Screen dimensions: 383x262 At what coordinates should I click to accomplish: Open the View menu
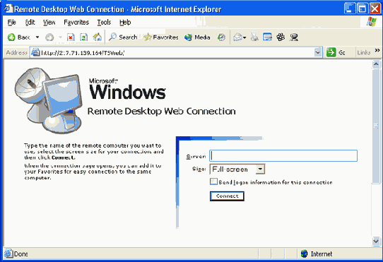coord(49,23)
